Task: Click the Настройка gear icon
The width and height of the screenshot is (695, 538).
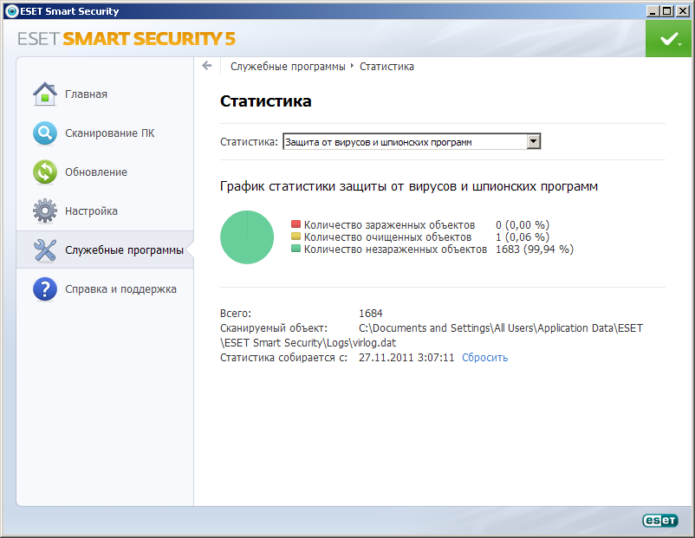Action: click(x=44, y=211)
